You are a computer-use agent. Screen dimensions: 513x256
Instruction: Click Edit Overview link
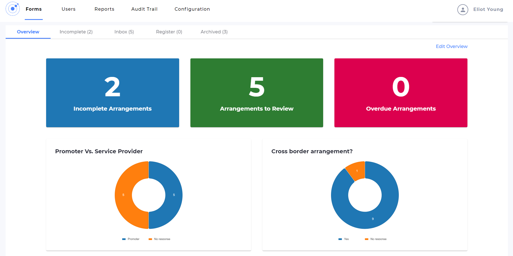point(452,46)
